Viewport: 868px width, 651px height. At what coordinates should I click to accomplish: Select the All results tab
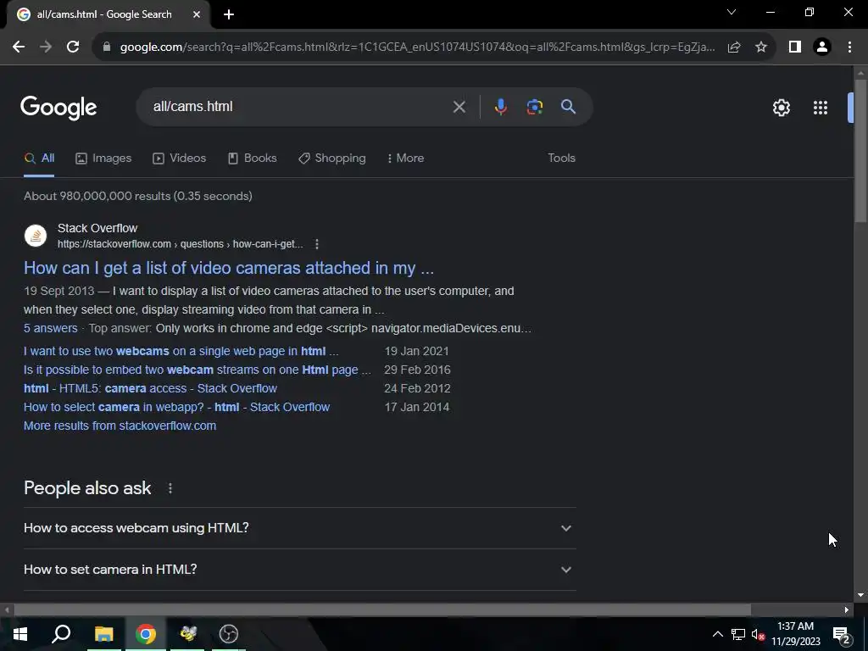[x=39, y=159]
